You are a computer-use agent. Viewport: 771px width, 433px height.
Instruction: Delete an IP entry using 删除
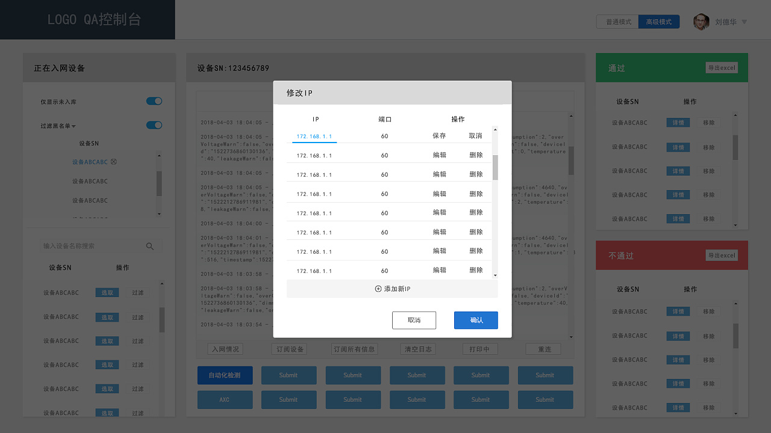click(476, 155)
